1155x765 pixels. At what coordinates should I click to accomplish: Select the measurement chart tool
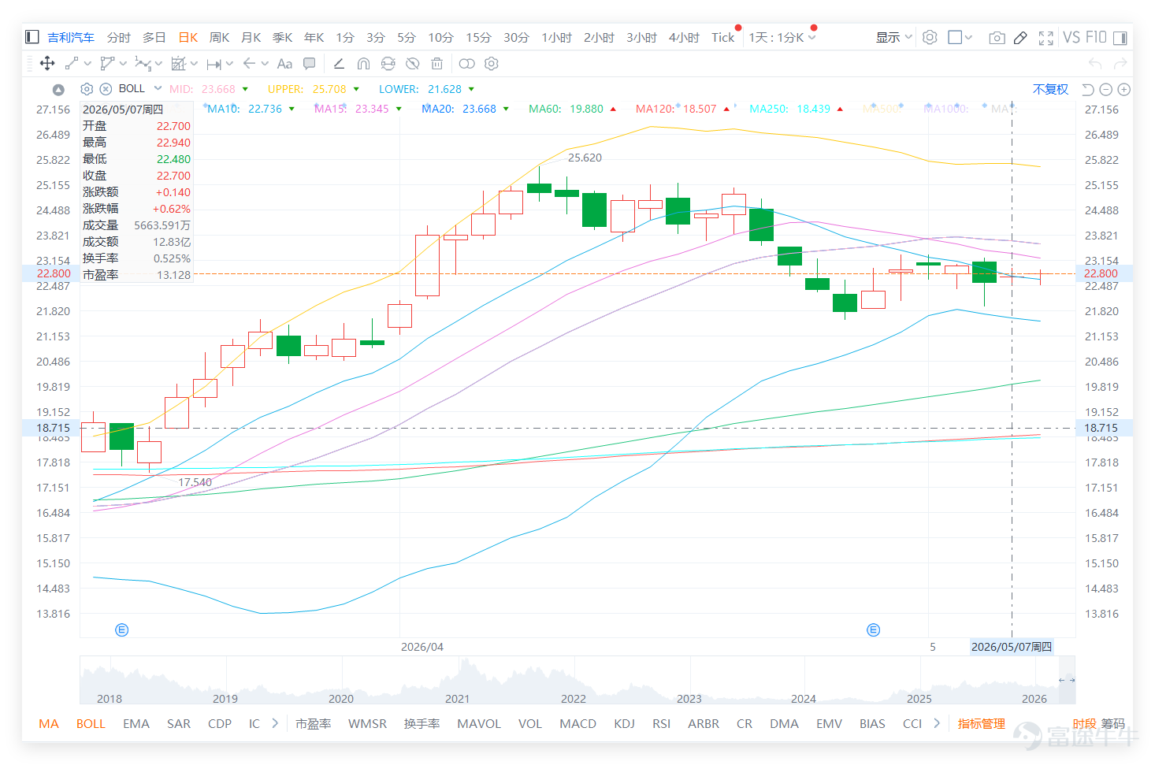[179, 64]
